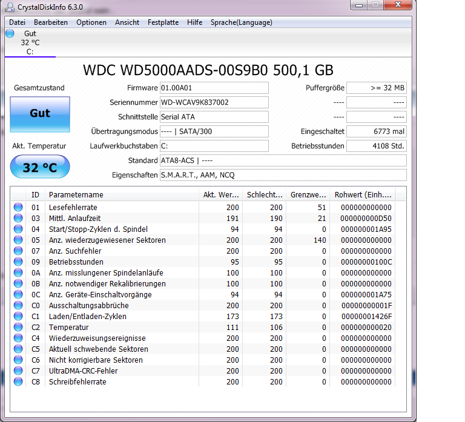Click the blue health orb beside Gut at the top
The width and height of the screenshot is (465, 422).
pos(10,33)
